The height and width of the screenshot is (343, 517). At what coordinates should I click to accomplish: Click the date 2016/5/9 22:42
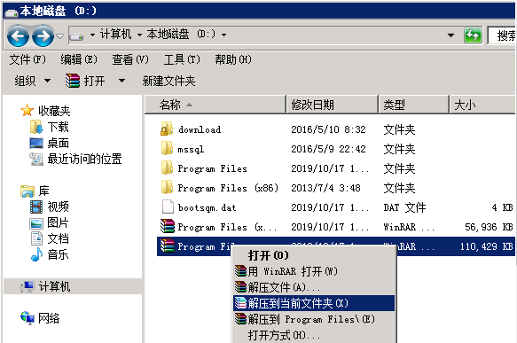[328, 149]
